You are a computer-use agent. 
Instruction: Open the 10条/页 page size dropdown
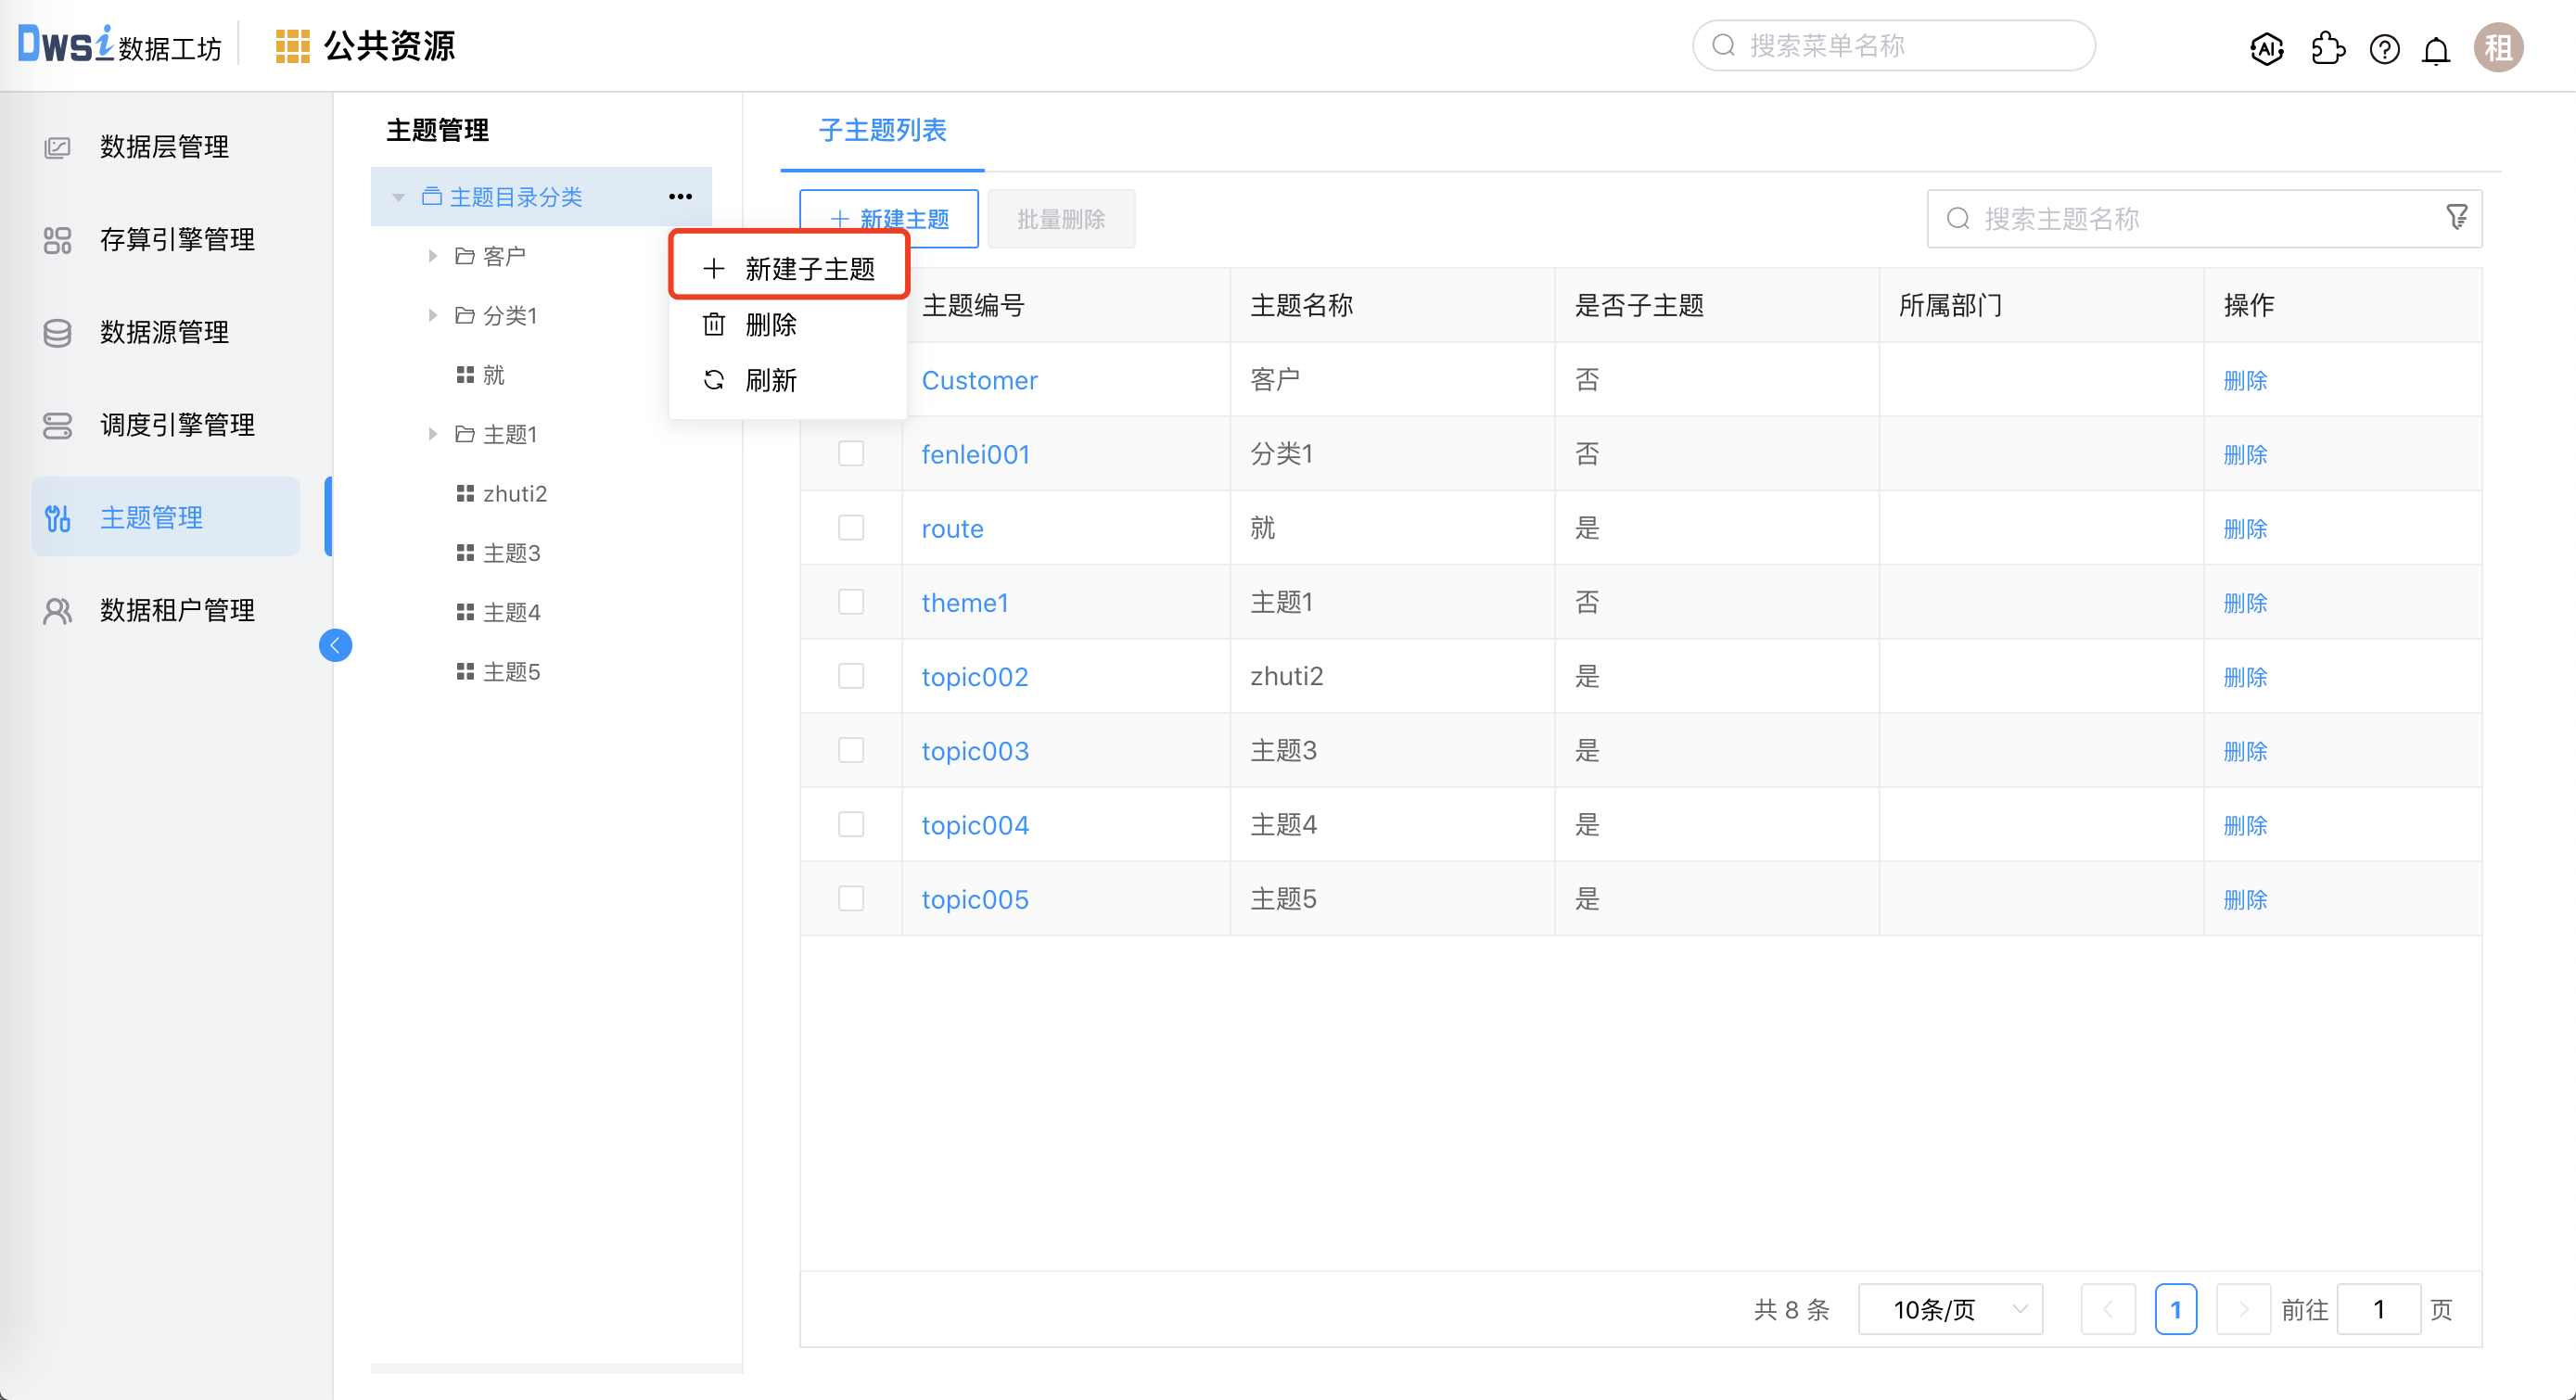(x=1950, y=1309)
